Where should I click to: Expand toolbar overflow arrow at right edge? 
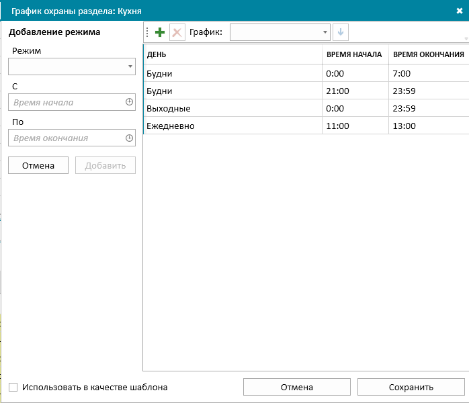pos(466,38)
